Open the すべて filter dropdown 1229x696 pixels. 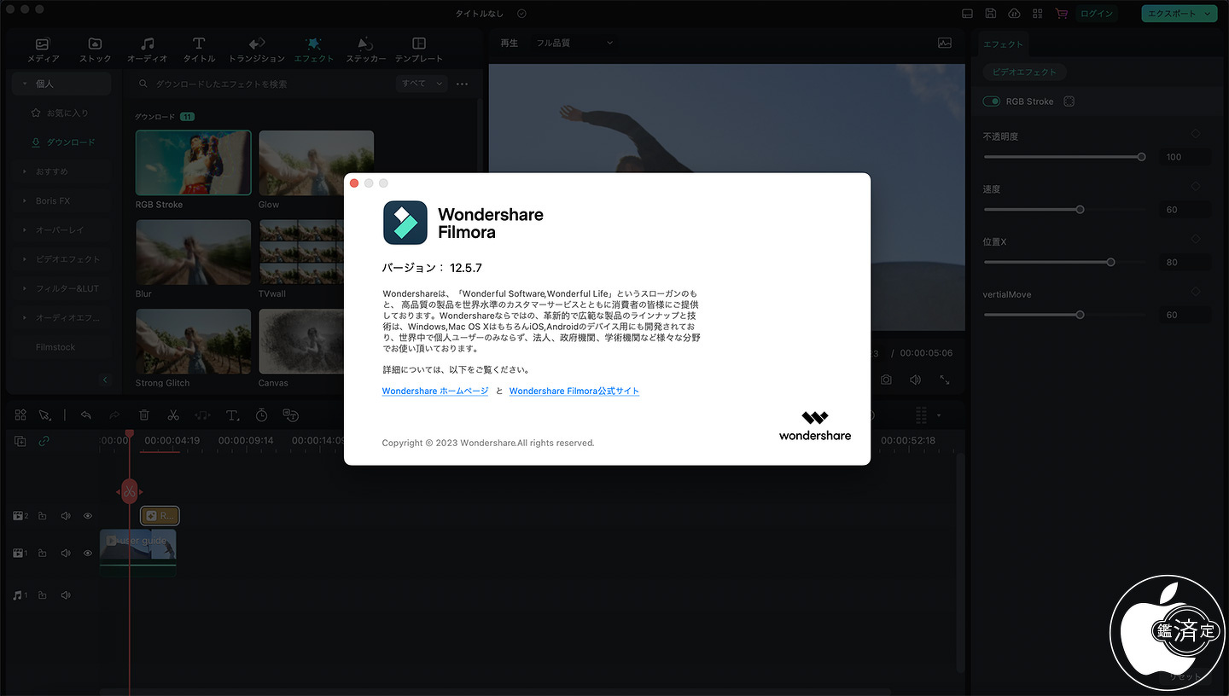tap(422, 84)
